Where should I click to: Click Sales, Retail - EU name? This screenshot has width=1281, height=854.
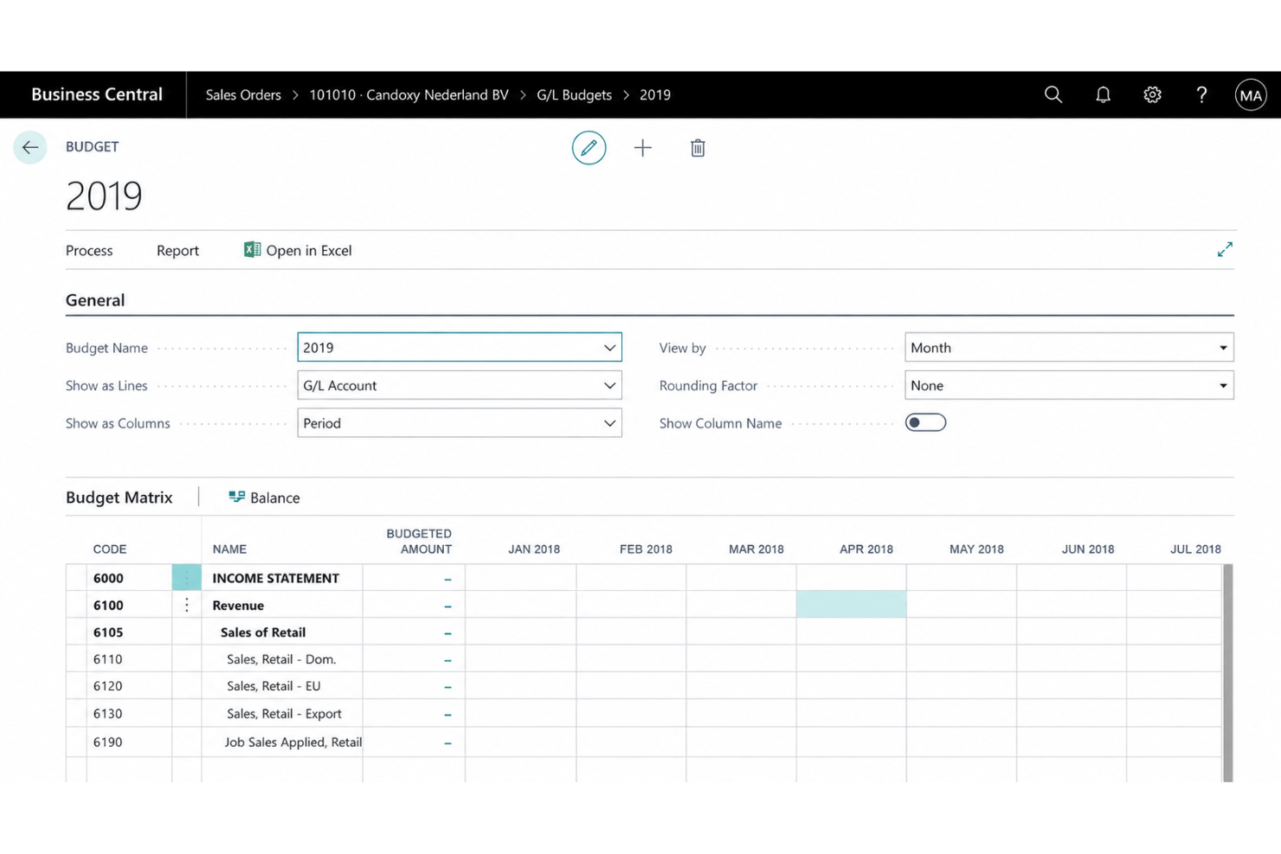click(274, 686)
